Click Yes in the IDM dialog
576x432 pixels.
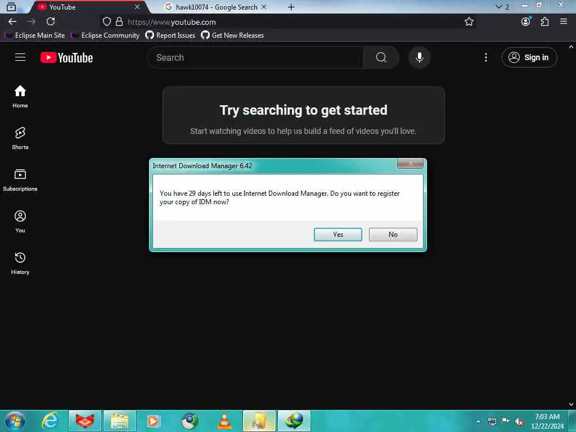pyautogui.click(x=337, y=235)
